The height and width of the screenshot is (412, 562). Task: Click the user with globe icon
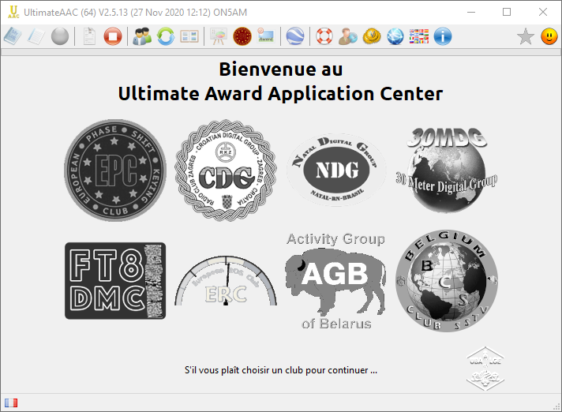[x=348, y=36]
